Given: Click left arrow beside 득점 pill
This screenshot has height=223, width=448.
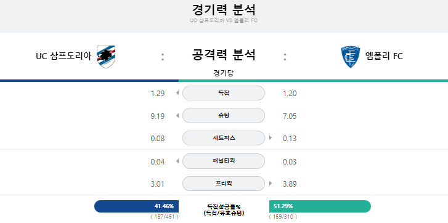Looking at the screenshot, I should coord(177,93).
